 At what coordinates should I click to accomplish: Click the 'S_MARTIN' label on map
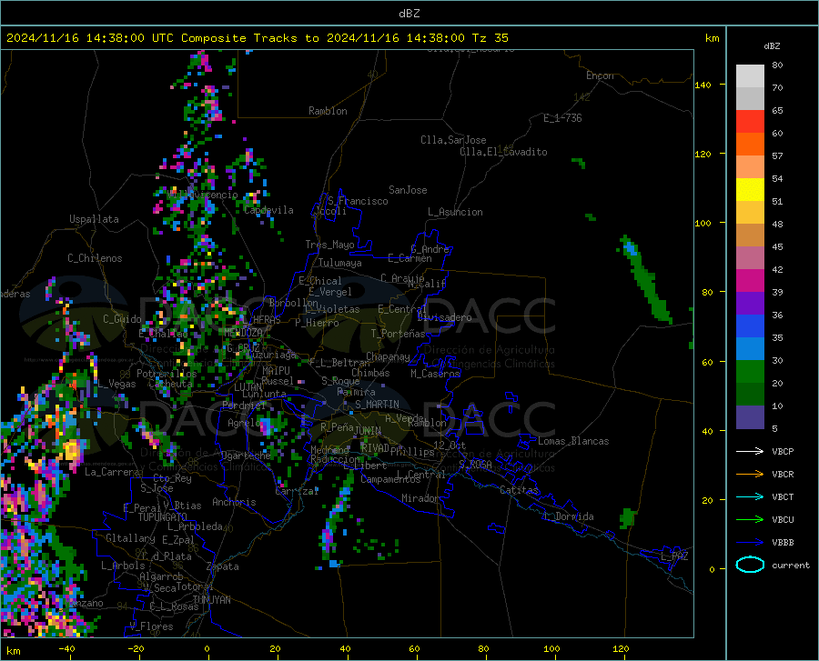(x=377, y=405)
